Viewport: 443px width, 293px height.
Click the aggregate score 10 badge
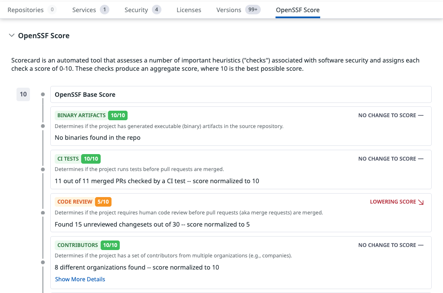pos(23,94)
